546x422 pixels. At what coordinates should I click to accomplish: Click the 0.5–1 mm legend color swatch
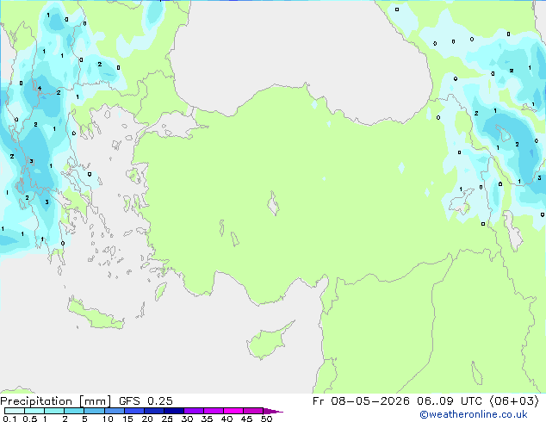(34, 411)
